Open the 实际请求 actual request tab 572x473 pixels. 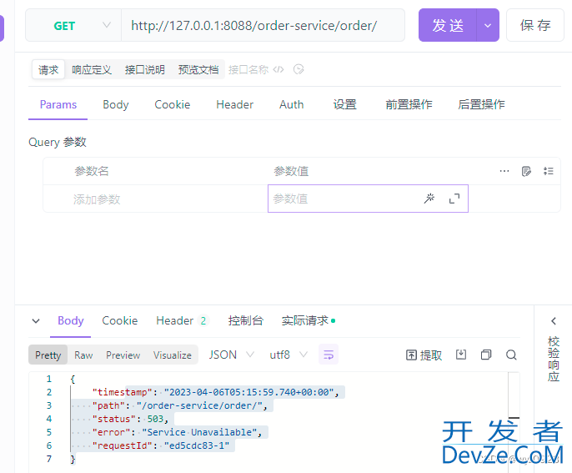click(309, 321)
